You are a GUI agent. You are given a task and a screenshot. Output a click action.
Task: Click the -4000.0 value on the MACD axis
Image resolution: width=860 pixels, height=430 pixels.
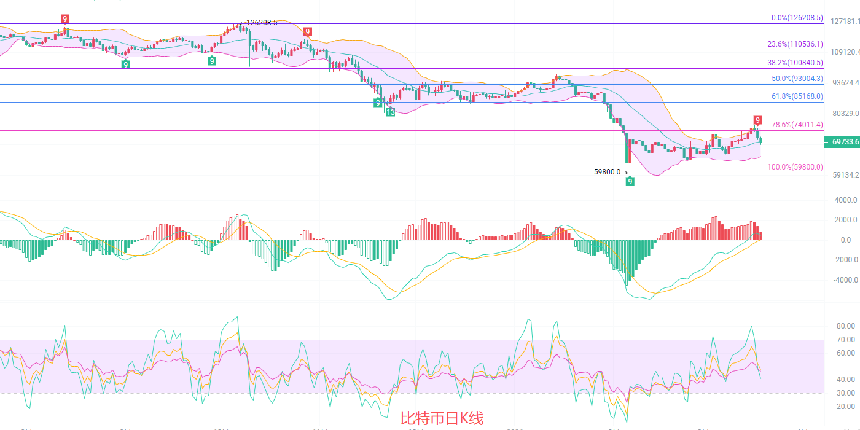(842, 280)
